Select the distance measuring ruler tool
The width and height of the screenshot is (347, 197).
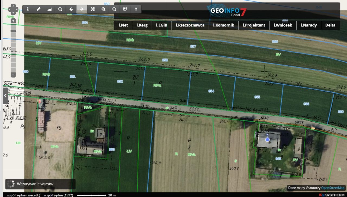pos(38,9)
